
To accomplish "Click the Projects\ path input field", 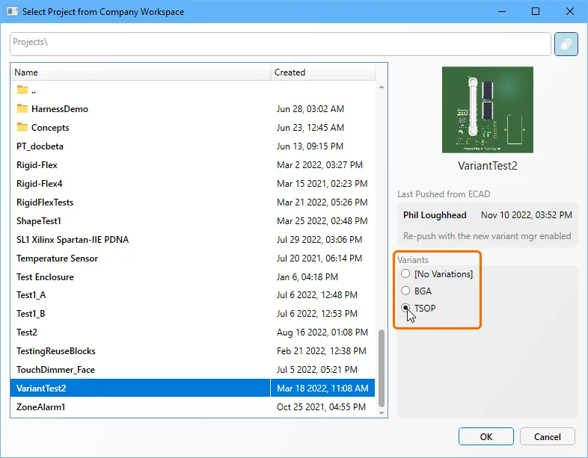I will (280, 44).
